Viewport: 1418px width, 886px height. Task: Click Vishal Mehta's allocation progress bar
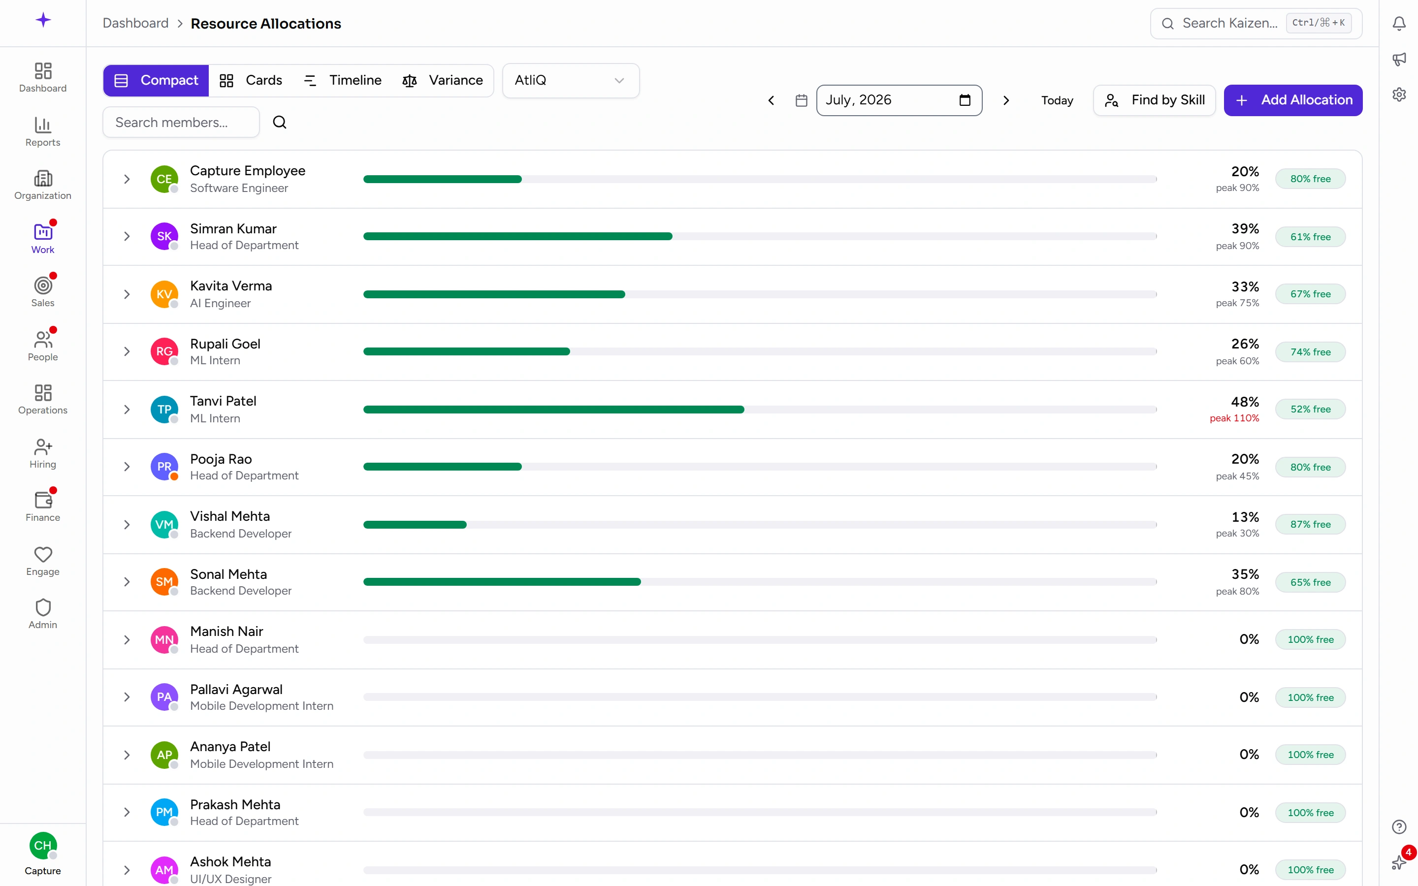click(760, 524)
